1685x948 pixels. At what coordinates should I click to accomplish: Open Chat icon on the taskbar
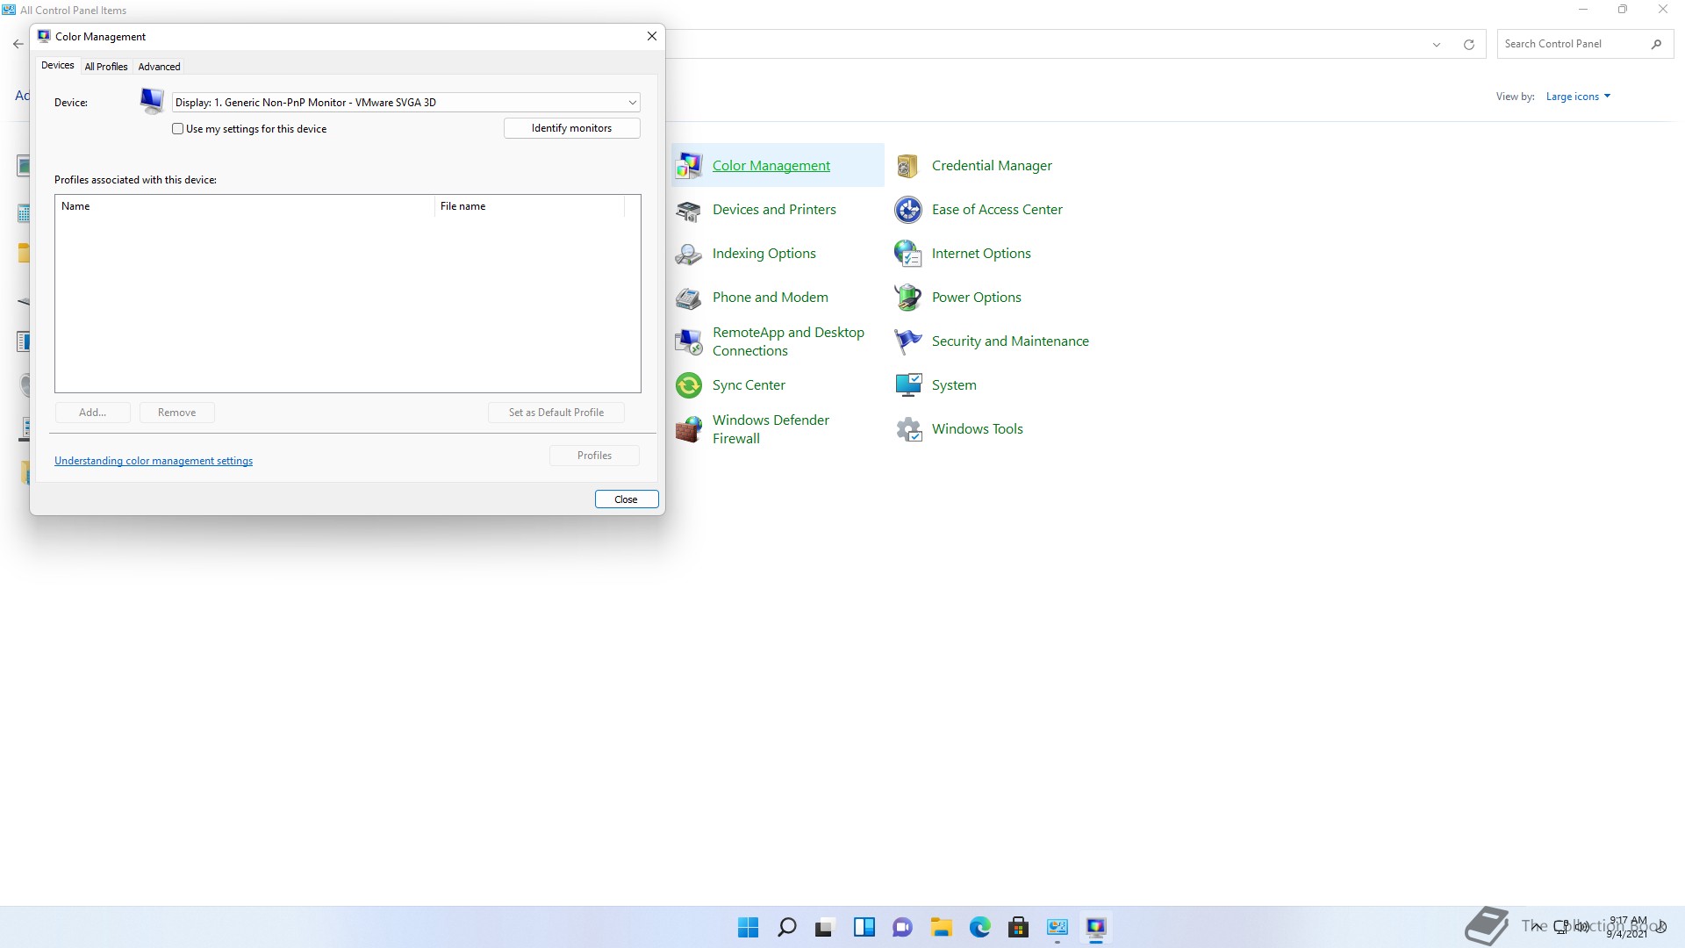point(902,927)
